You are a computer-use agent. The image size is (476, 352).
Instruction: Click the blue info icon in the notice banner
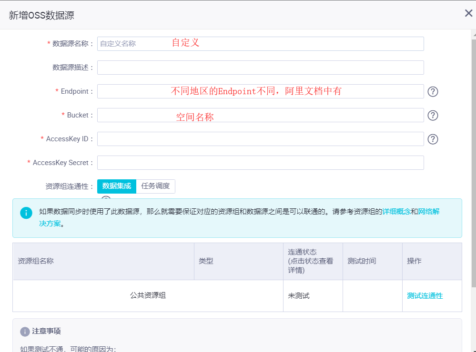coord(26,213)
